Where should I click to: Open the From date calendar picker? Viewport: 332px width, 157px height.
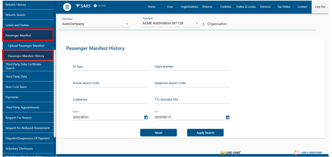(146, 117)
